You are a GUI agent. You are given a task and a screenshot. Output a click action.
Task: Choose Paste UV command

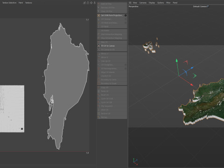[112, 91]
